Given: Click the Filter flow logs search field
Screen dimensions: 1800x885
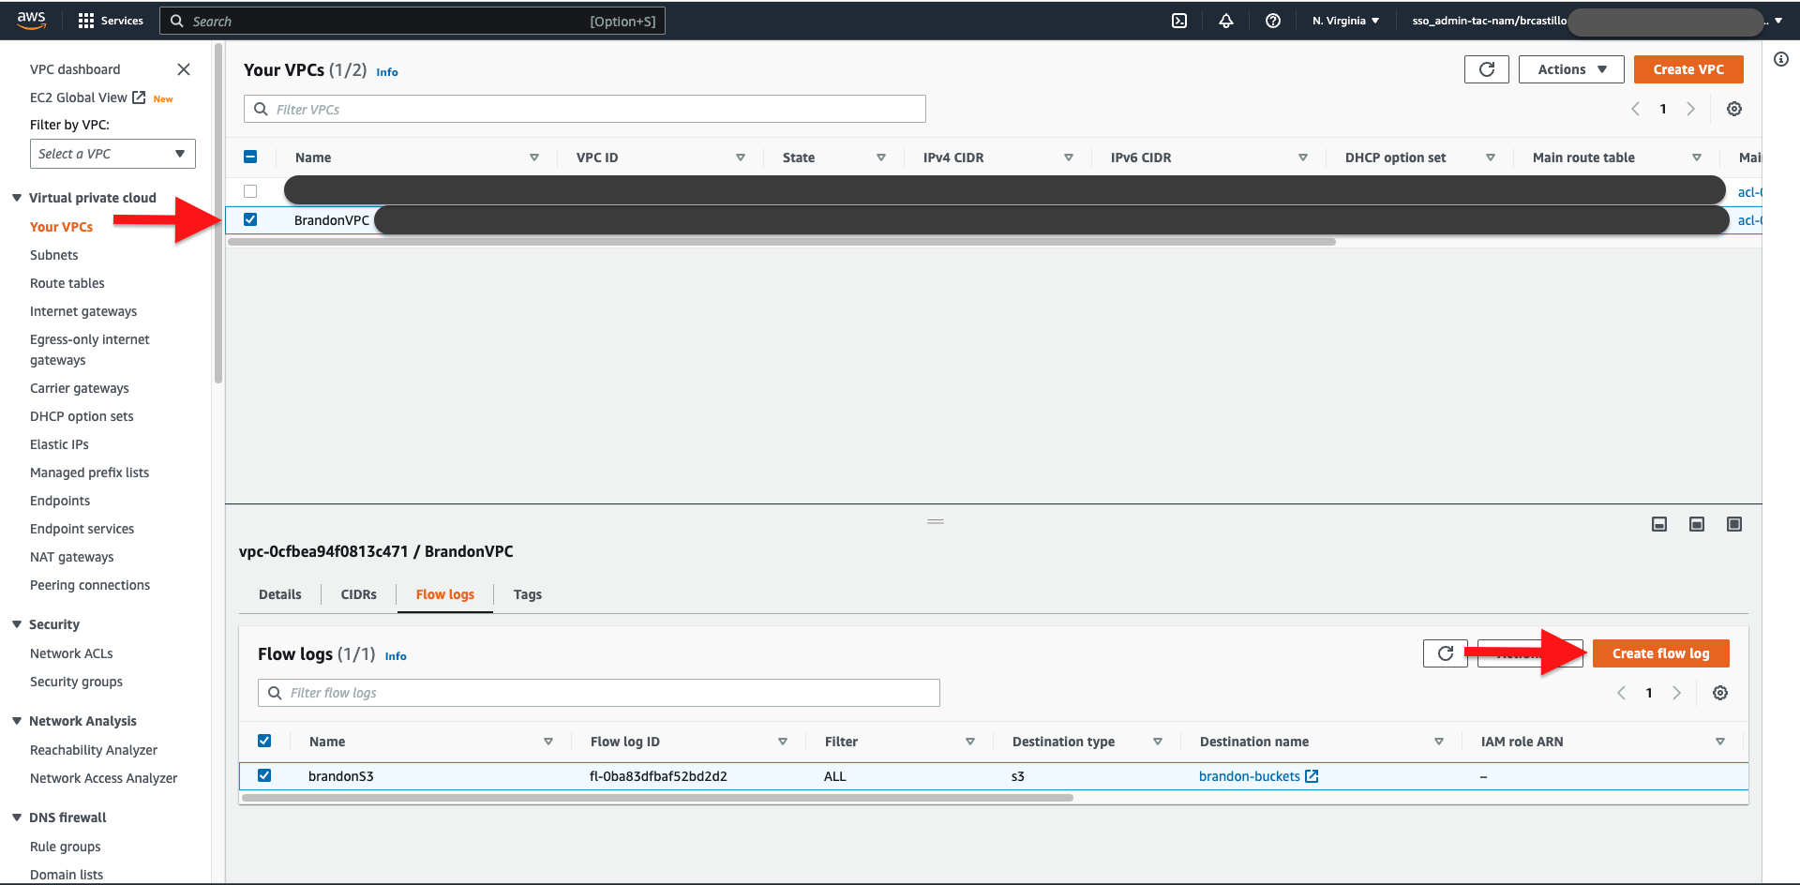Looking at the screenshot, I should point(598,692).
